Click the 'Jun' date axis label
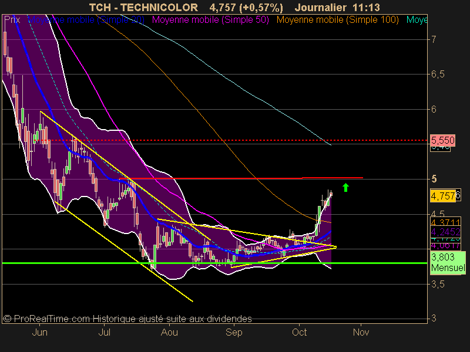 tap(39, 332)
